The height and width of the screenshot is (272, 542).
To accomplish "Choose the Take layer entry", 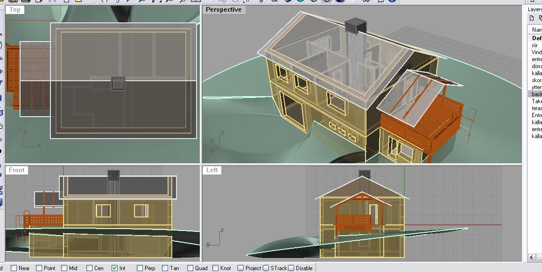I will tap(536, 101).
